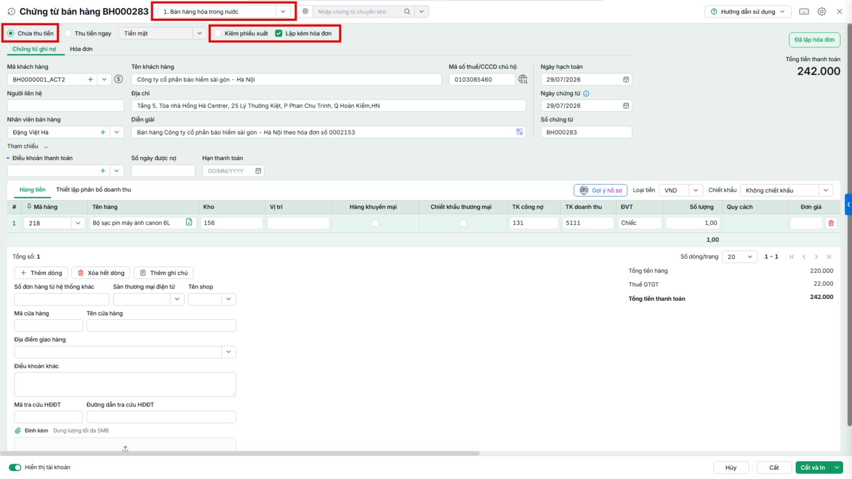Tick Chiết khấu thương mại checkbox in row 1
This screenshot has height=479, width=852.
[x=463, y=223]
